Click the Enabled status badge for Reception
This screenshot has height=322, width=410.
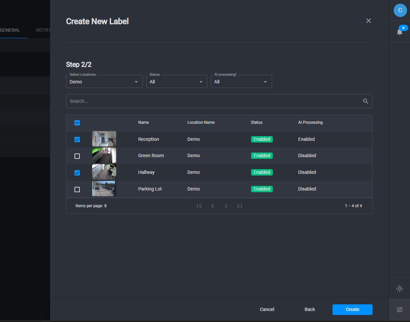coord(262,139)
